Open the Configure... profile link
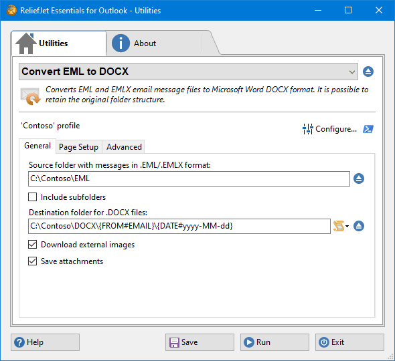395x361 pixels. 336,129
